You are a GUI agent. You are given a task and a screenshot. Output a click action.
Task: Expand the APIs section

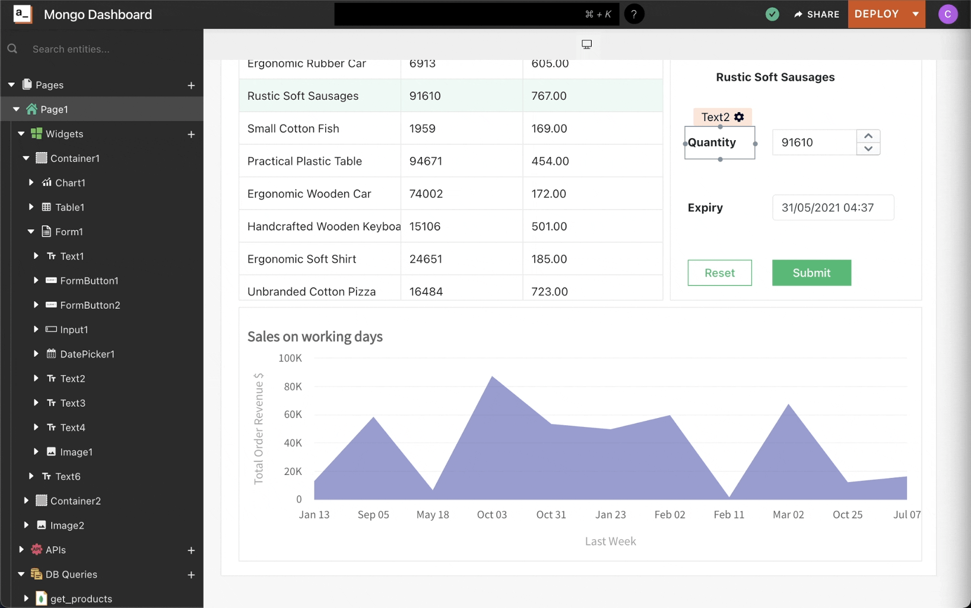pyautogui.click(x=21, y=550)
